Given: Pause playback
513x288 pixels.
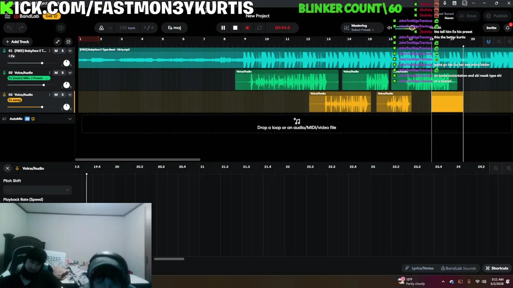Looking at the screenshot, I should point(223,28).
